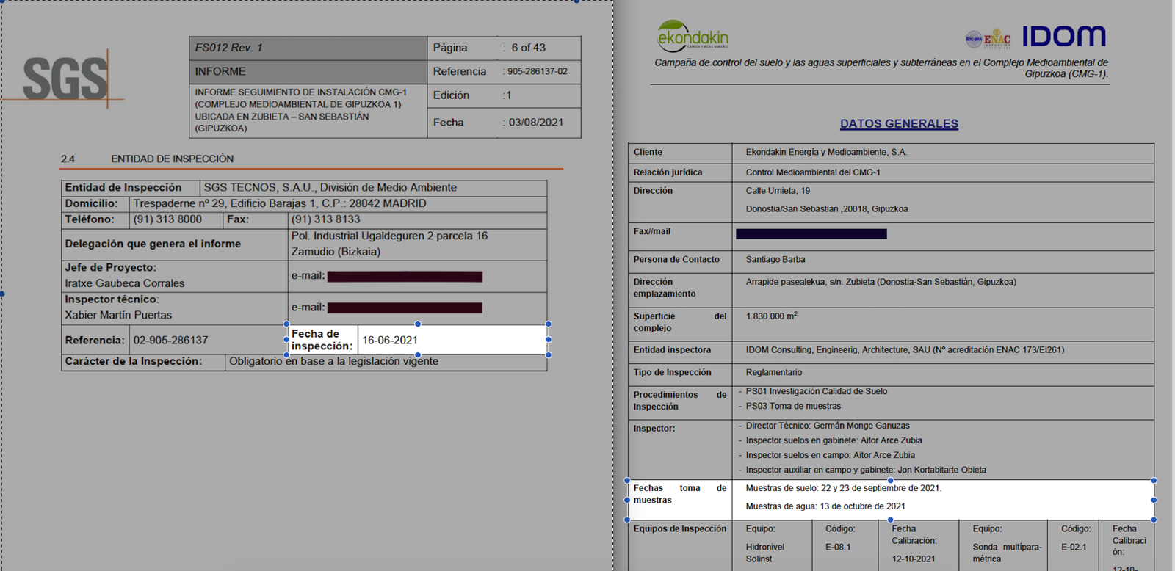1175x571 pixels.
Task: Click the bottom-center handle of Fechas toma de muestras box
Action: (x=890, y=520)
